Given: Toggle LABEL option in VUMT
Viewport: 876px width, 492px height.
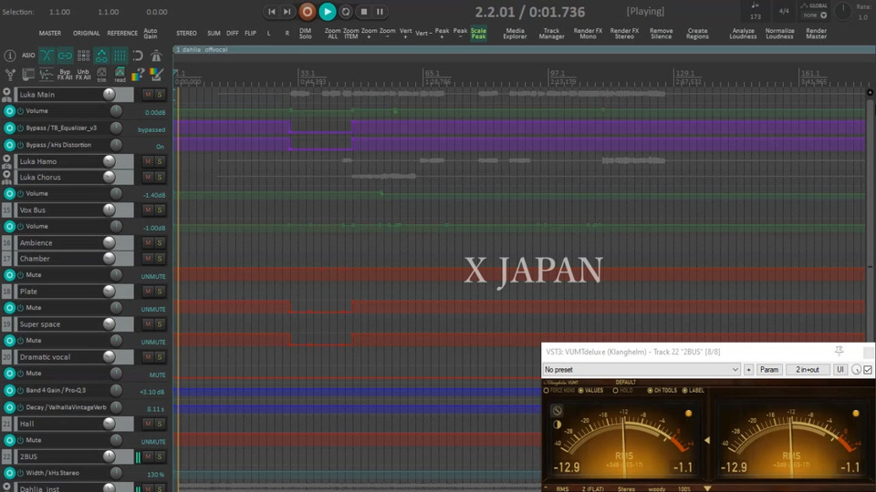Looking at the screenshot, I should [693, 391].
